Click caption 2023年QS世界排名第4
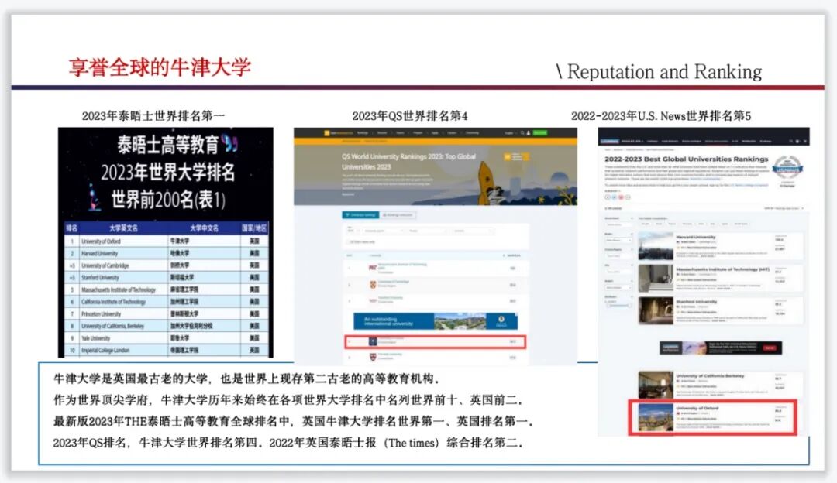 coord(410,115)
